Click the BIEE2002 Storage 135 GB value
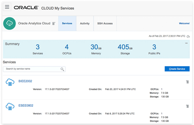This screenshot has height=125, width=194. tap(165, 97)
